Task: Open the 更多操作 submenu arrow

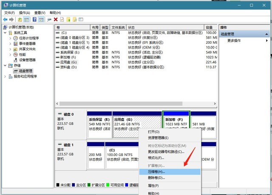Action: coord(267,40)
